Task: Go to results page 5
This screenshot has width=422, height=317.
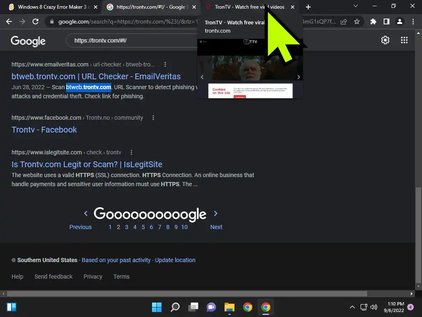Action: (143, 227)
